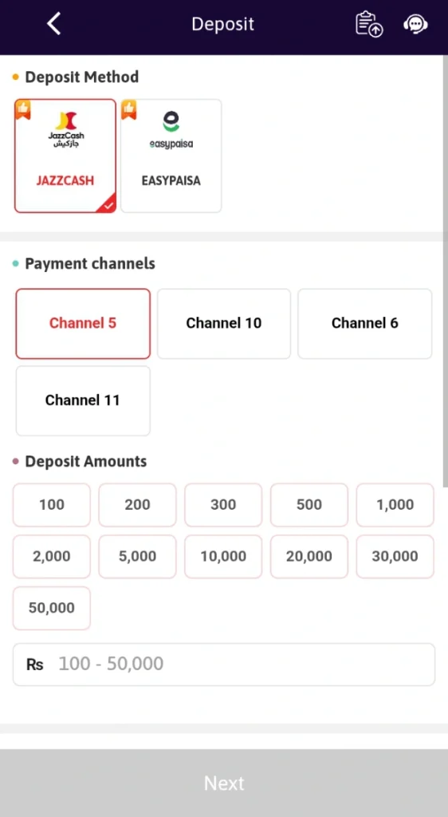Click the red checkmark on JazzCash card

click(108, 205)
